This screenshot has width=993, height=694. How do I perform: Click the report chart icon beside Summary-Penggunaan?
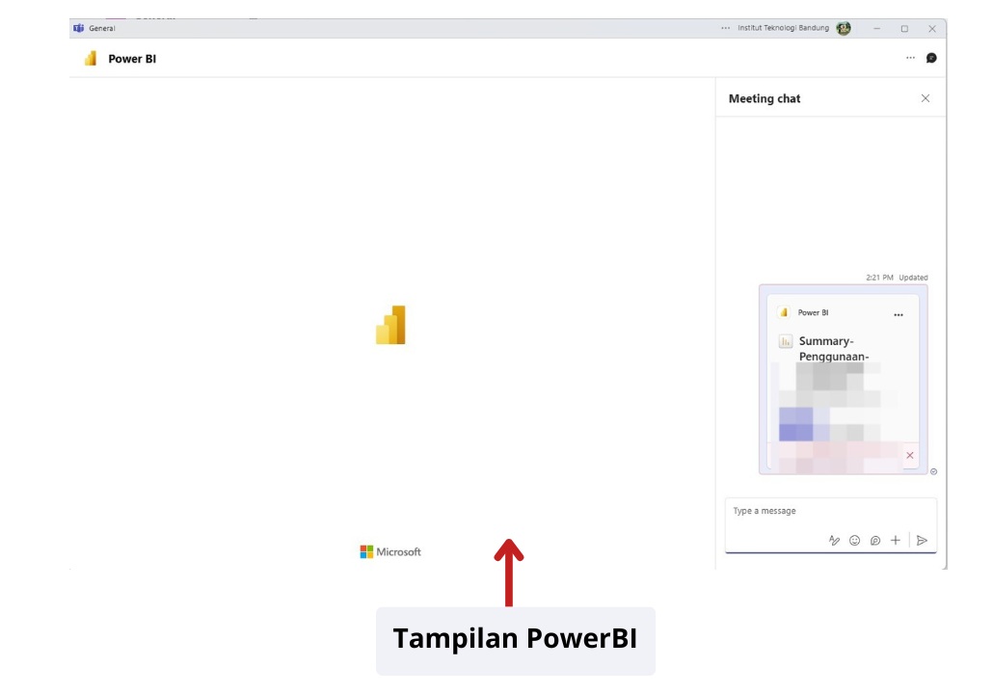786,341
